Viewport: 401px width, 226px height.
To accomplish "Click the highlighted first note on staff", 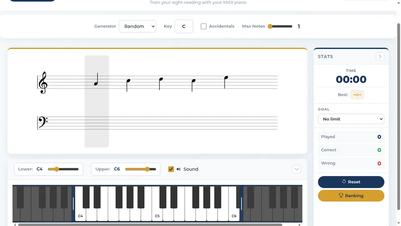I will coord(96,79).
